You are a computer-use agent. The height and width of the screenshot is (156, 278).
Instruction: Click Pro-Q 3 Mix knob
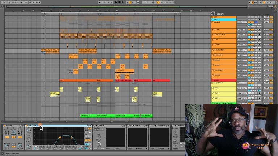pyautogui.click(x=99, y=144)
